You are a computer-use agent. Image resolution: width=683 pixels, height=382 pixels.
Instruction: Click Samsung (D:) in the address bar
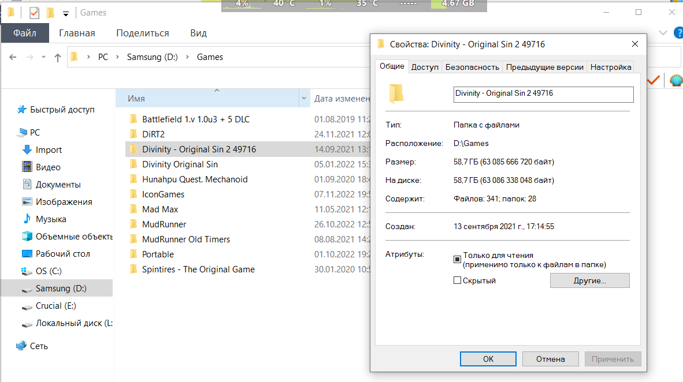tap(152, 57)
